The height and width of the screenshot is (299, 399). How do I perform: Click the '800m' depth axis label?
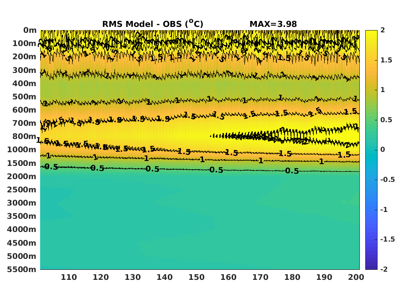25,136
